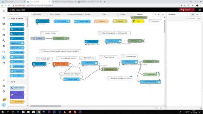The height and width of the screenshot is (114, 203).
Task: Pick the 'sun events' palette node
Action: click(x=17, y=102)
